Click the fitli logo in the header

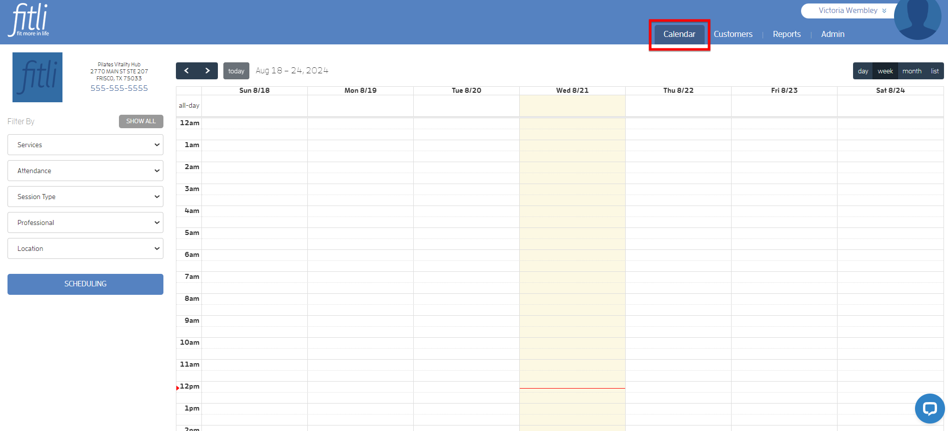29,20
